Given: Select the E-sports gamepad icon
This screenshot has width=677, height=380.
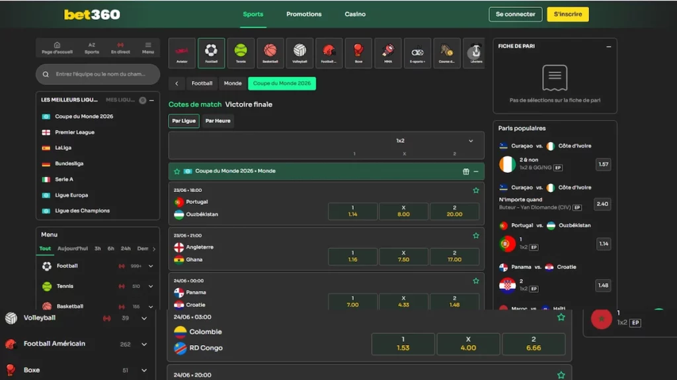Looking at the screenshot, I should pos(418,53).
